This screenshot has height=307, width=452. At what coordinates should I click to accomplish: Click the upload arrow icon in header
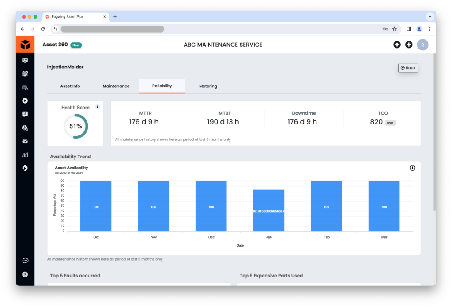click(397, 45)
